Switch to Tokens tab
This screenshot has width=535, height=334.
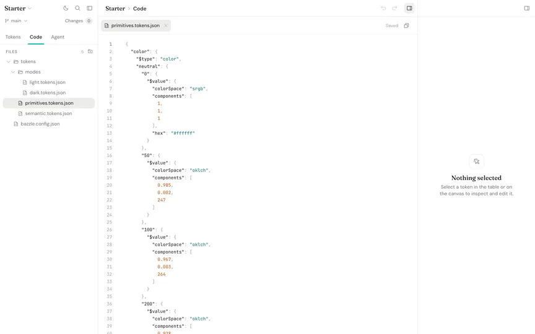point(13,37)
